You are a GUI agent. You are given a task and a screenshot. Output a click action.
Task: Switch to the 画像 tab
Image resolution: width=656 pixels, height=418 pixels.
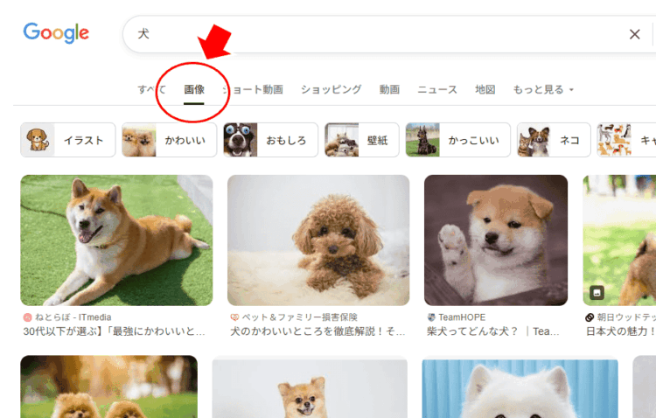click(x=194, y=89)
